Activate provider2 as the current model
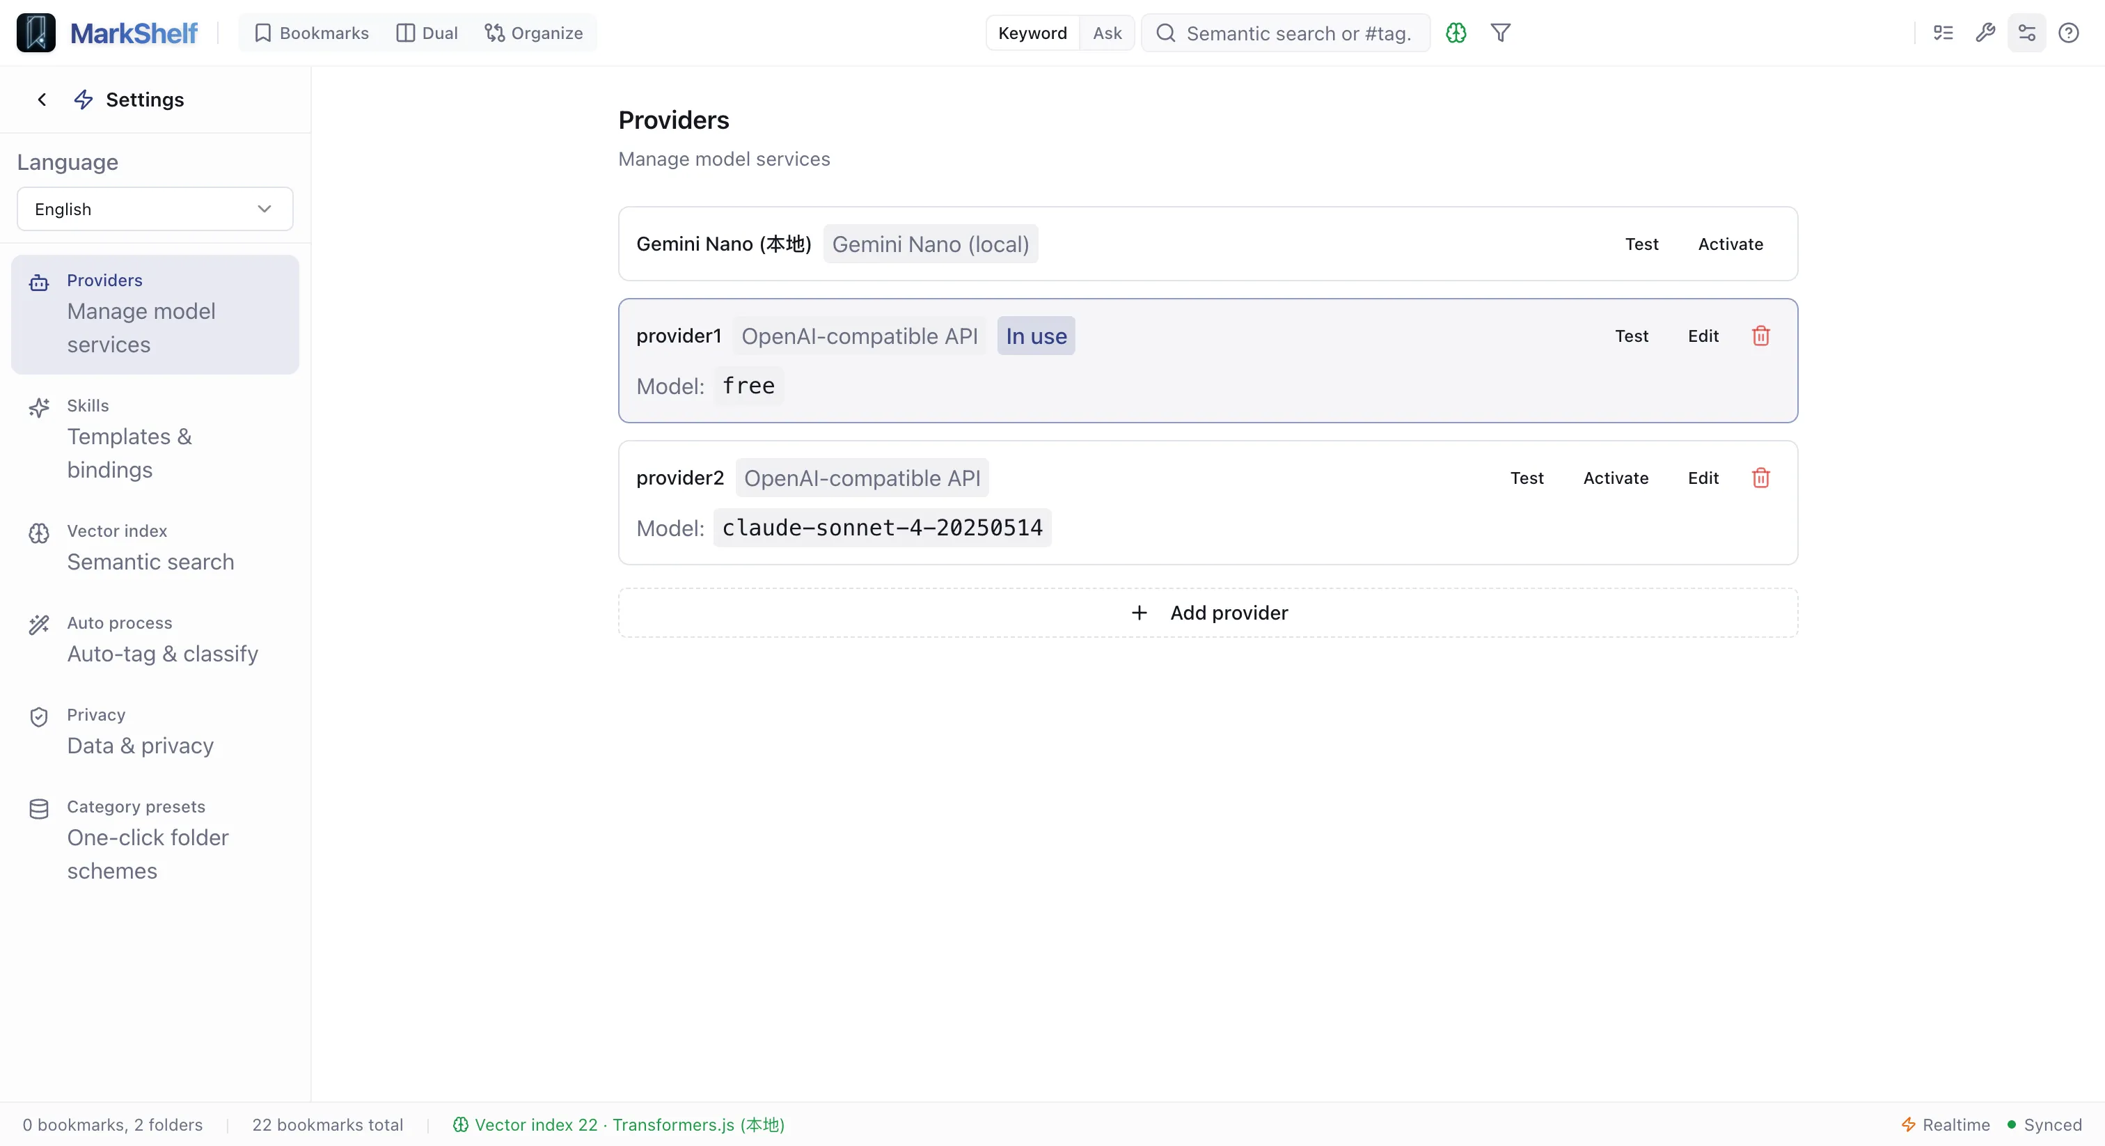 [1616, 478]
